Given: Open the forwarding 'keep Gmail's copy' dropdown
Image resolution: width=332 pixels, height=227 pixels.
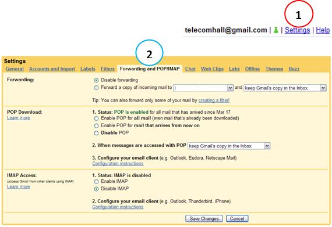Looking at the screenshot, I should click(285, 88).
